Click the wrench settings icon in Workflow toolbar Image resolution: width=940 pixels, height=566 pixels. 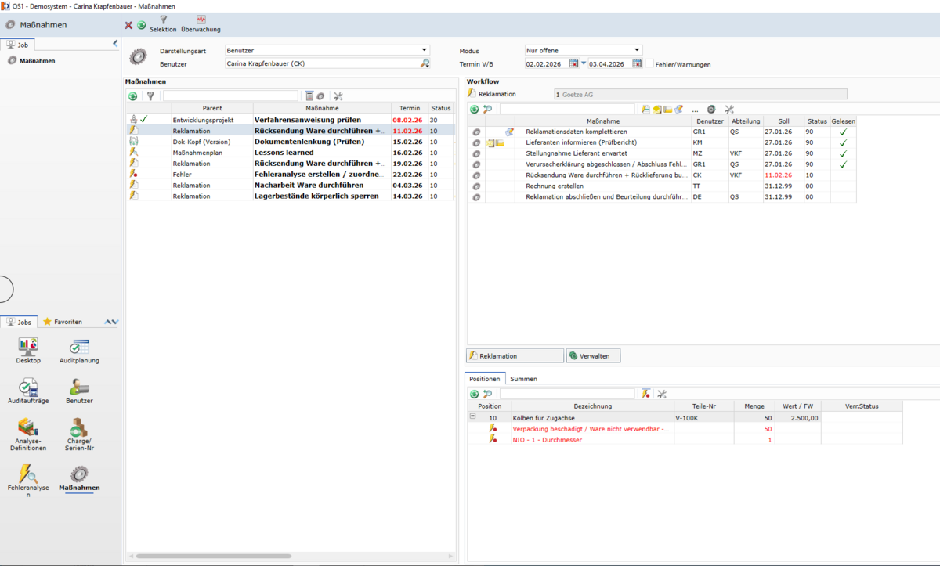tap(729, 110)
